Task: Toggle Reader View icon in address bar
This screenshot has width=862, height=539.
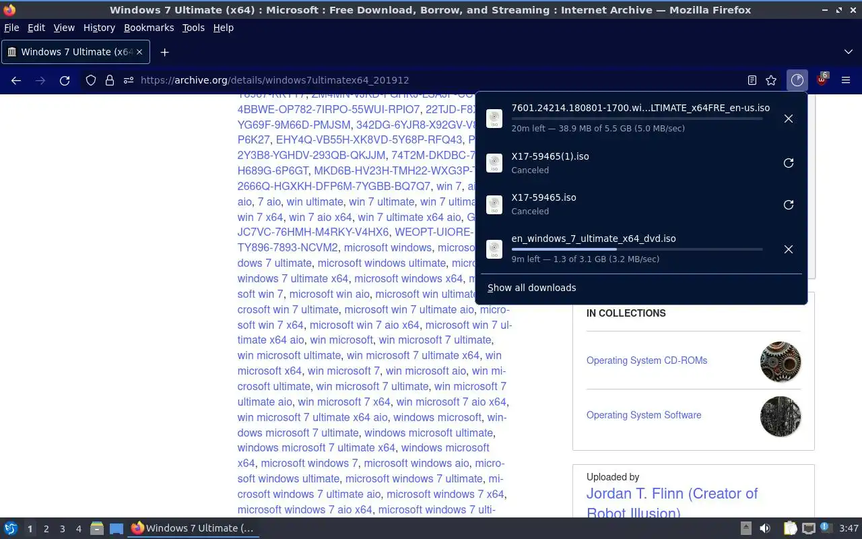Action: click(x=752, y=80)
